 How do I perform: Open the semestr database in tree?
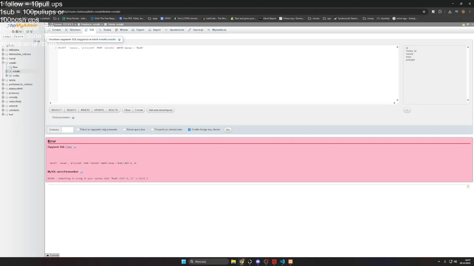click(x=13, y=106)
